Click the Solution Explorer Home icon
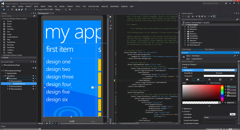The image size is (240, 130). (x=188, y=16)
